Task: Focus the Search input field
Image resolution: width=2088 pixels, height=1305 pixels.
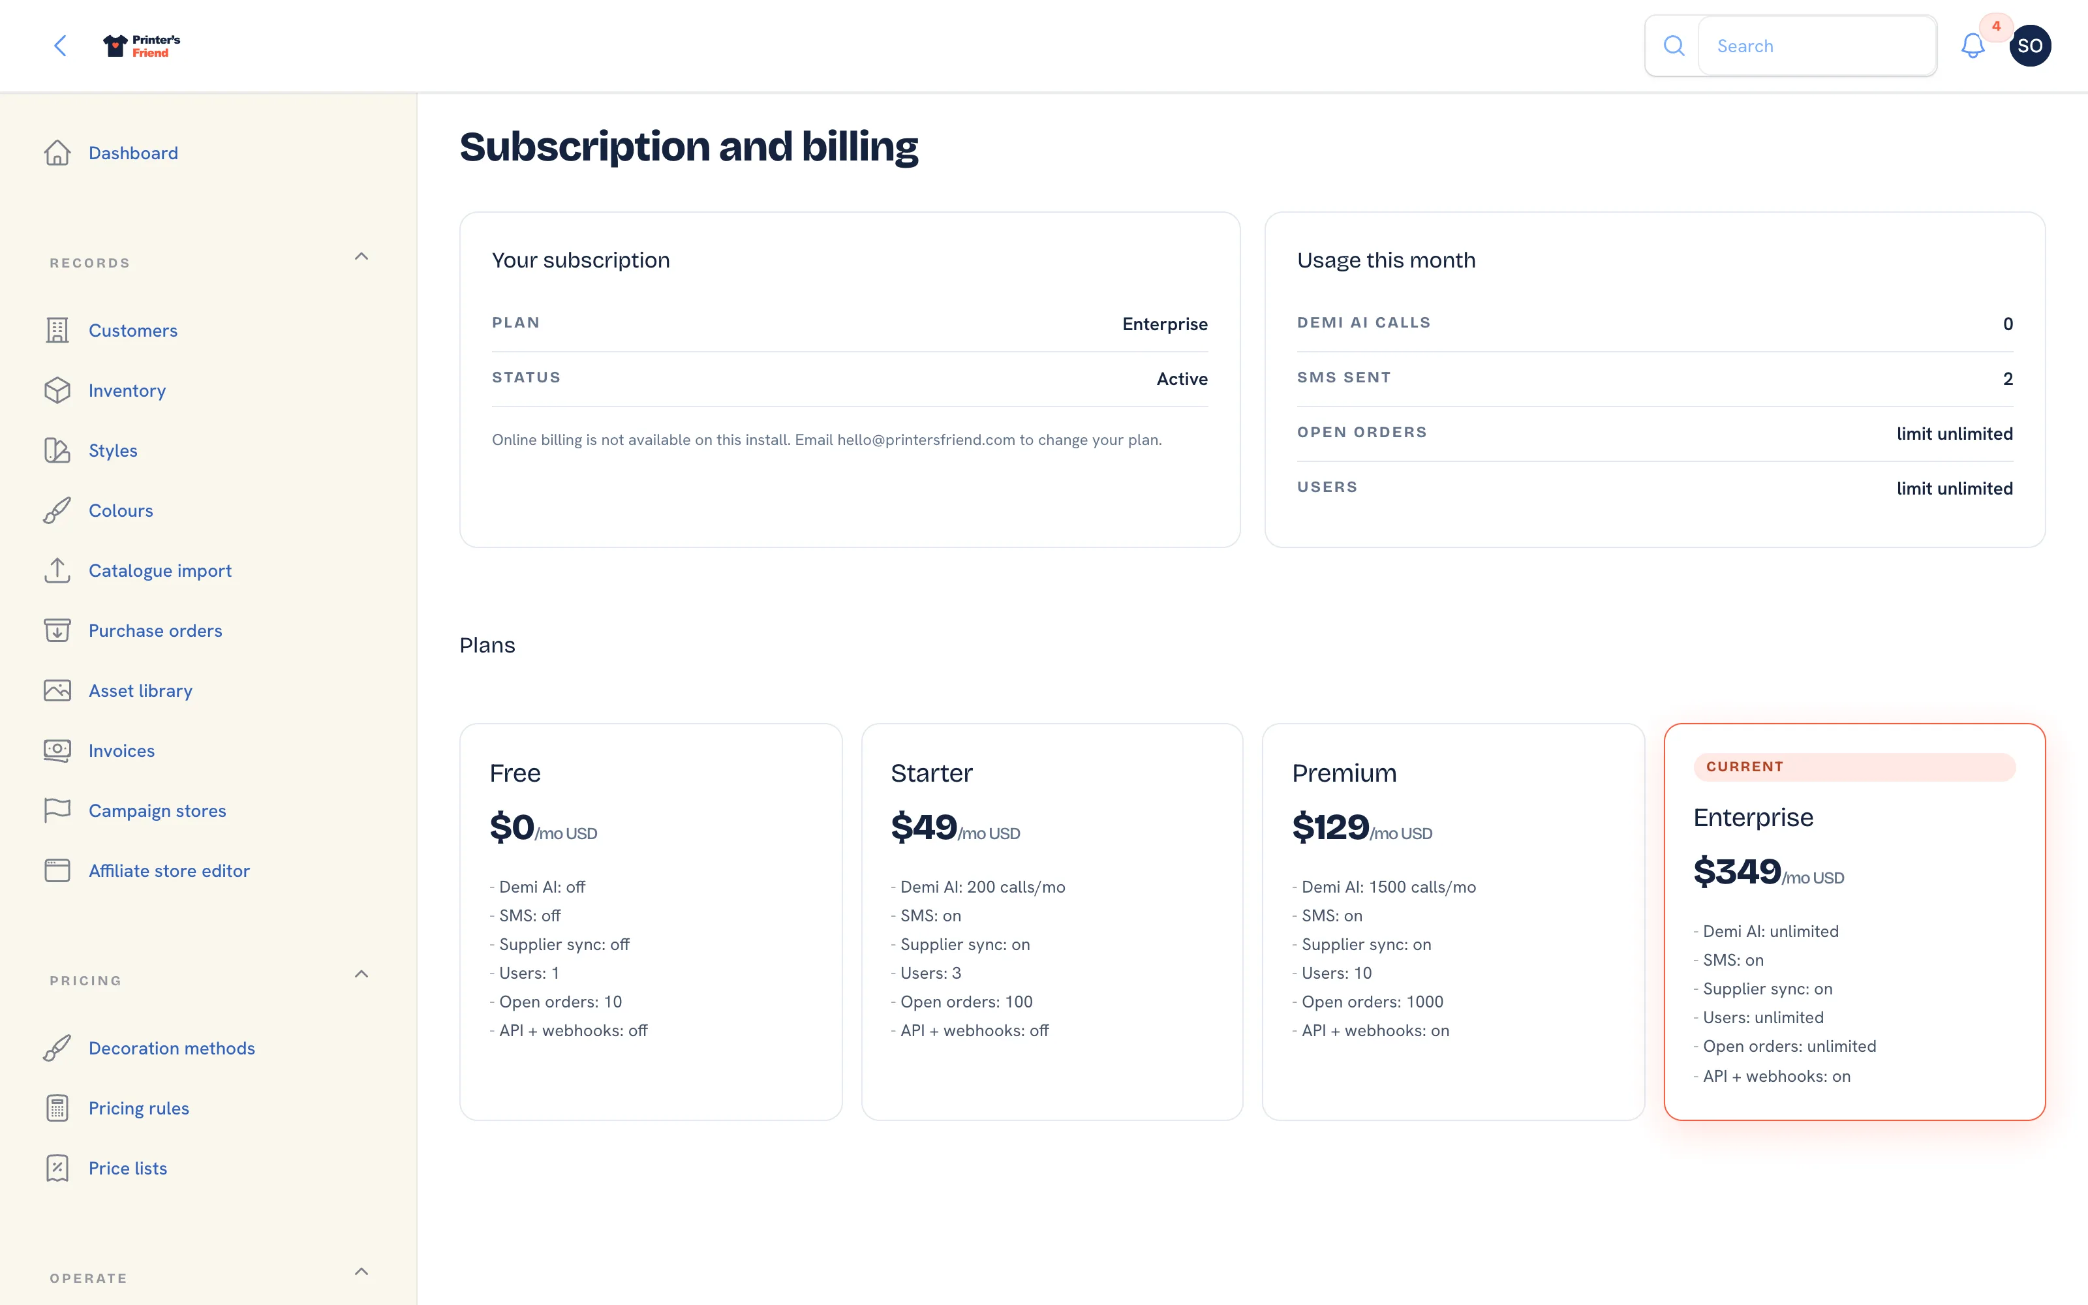Action: [x=1817, y=46]
